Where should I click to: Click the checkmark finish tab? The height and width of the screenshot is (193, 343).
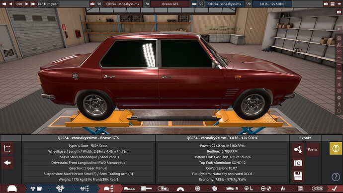334,189
